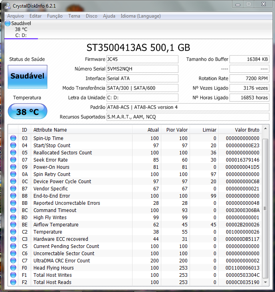Click the scroll-up arrow of attribute list
Image resolution: width=275 pixels, height=292 pixels.
point(265,129)
